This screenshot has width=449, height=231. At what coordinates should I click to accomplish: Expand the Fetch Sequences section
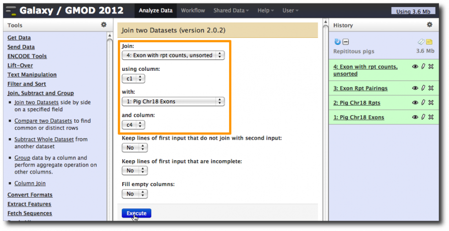click(30, 213)
